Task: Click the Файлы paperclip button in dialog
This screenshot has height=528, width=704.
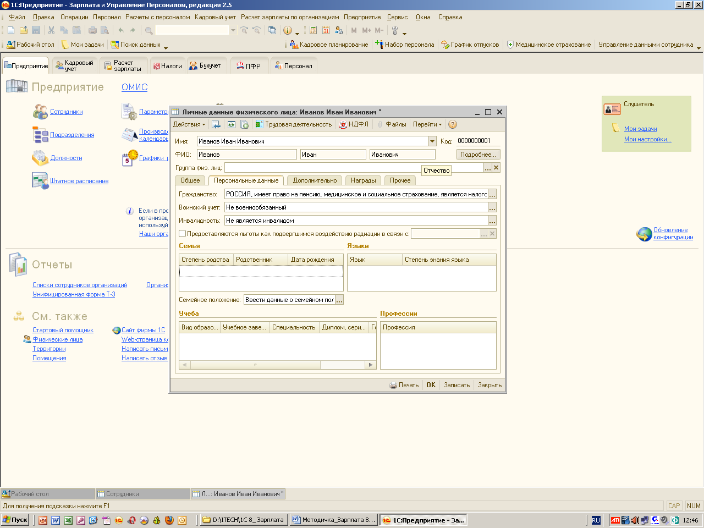Action: pyautogui.click(x=392, y=124)
